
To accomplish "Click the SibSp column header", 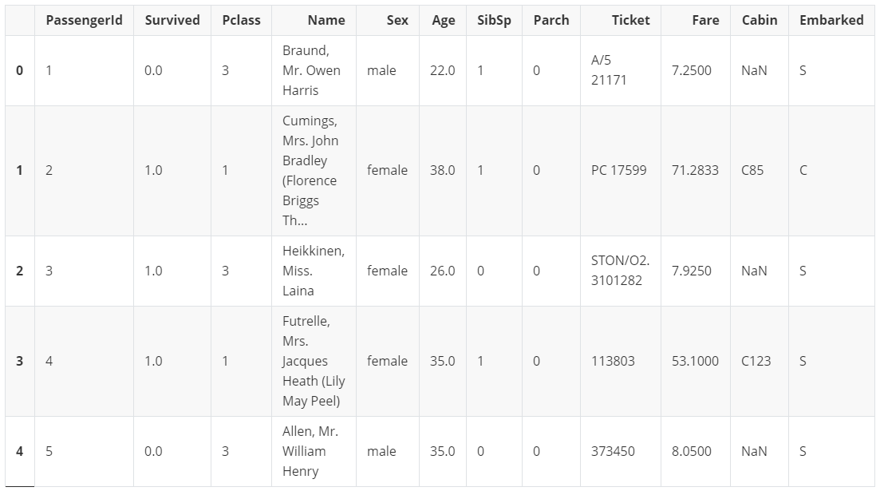I will [x=494, y=20].
